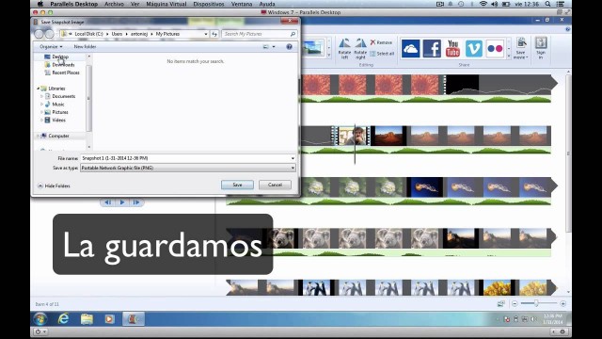
Task: Open the Ventana menu
Action: point(242,4)
